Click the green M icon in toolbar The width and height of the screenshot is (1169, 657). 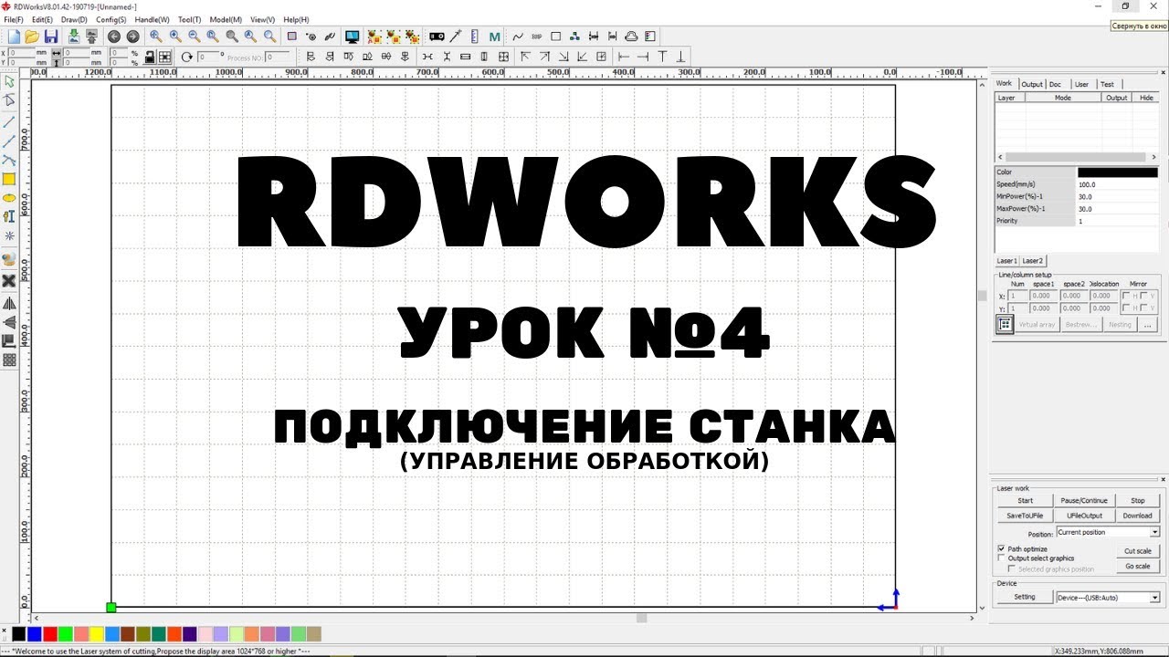tap(495, 36)
